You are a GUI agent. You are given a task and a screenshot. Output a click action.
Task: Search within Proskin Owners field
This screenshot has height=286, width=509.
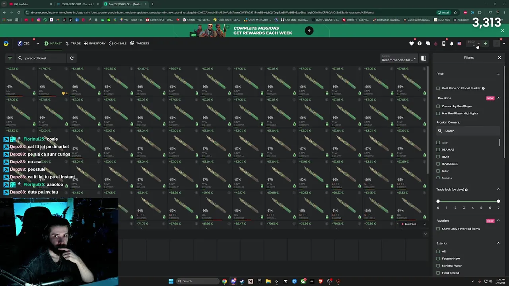[x=468, y=131]
